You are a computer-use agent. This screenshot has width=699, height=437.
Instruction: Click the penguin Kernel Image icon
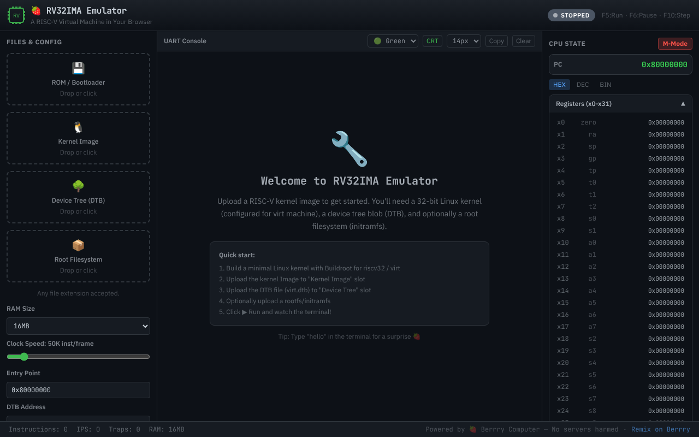[x=78, y=127]
